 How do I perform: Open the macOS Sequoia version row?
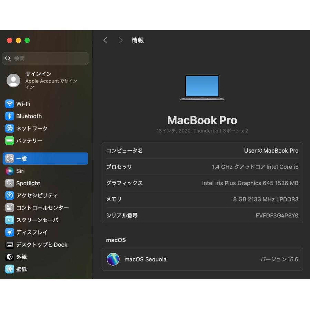click(202, 259)
